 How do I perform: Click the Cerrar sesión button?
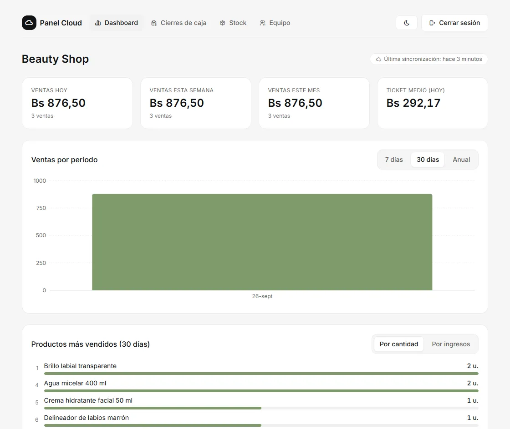pyautogui.click(x=454, y=23)
